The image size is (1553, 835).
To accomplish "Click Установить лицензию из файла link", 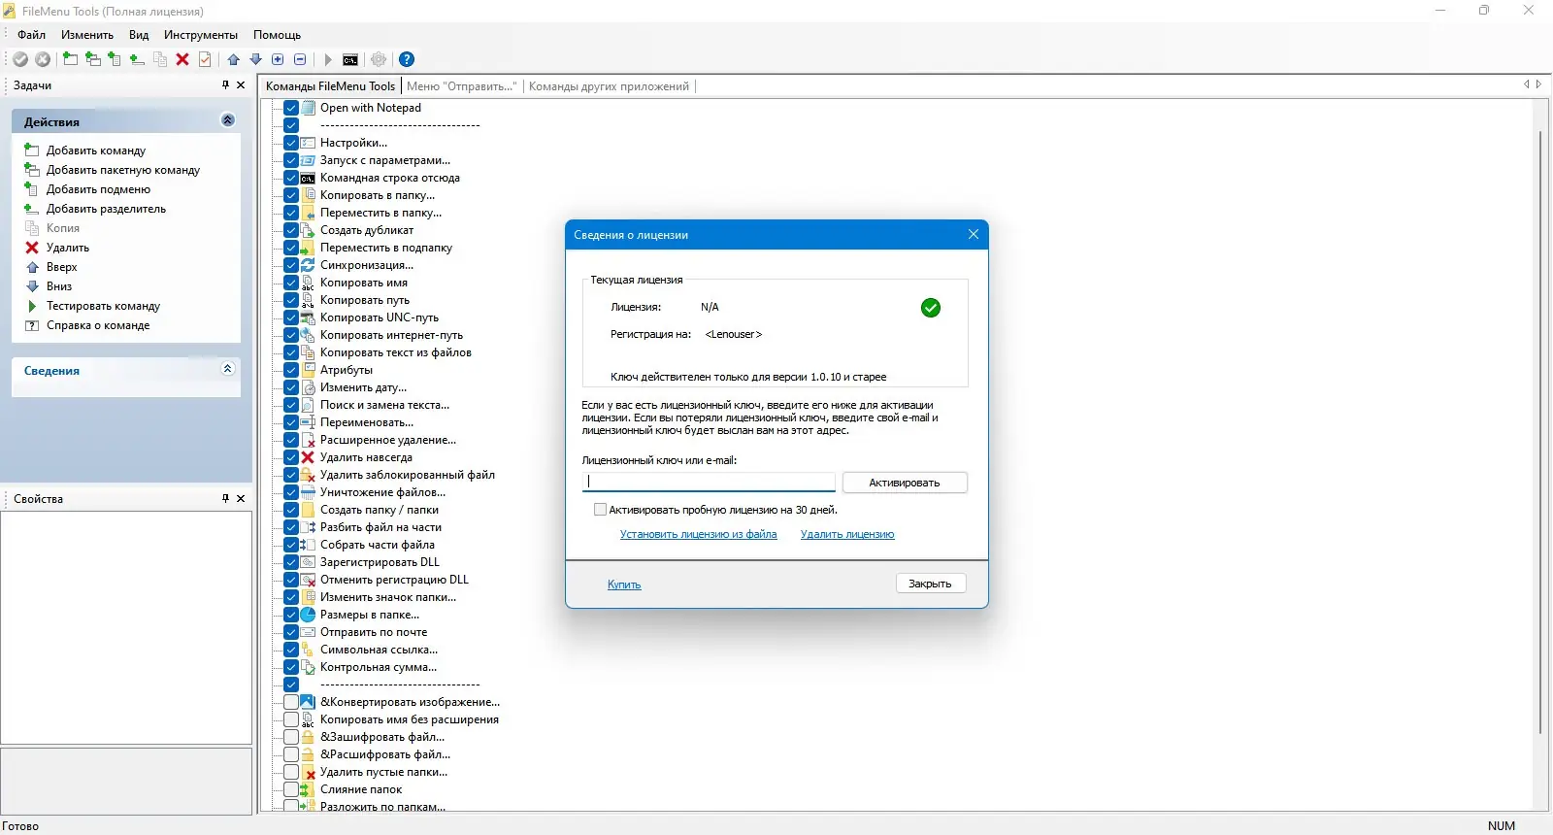I will click(699, 534).
